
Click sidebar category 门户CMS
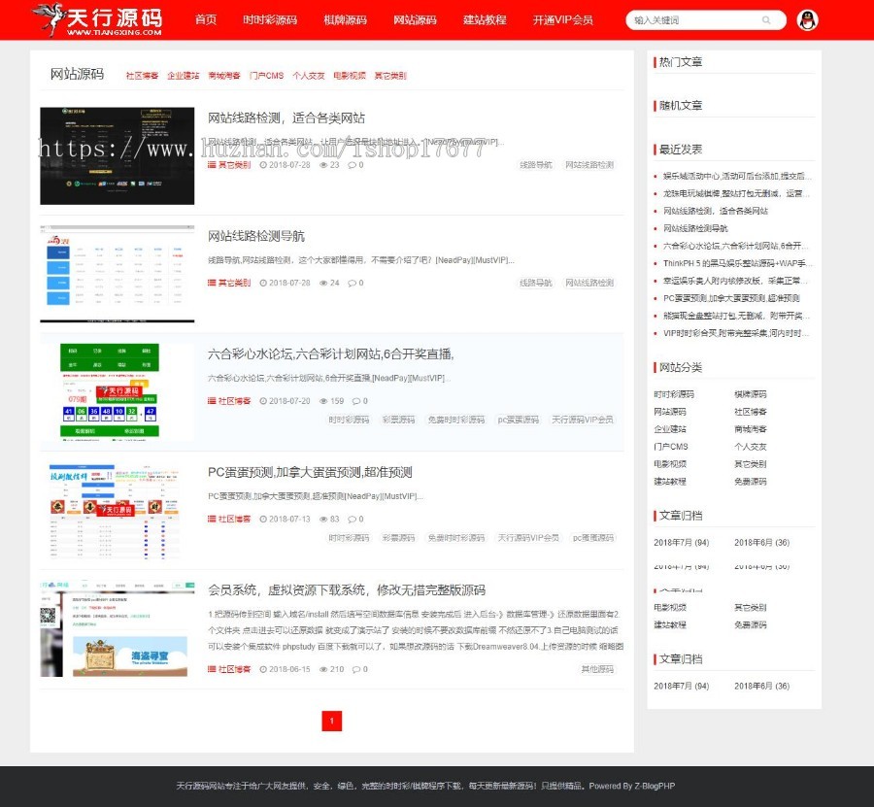671,447
